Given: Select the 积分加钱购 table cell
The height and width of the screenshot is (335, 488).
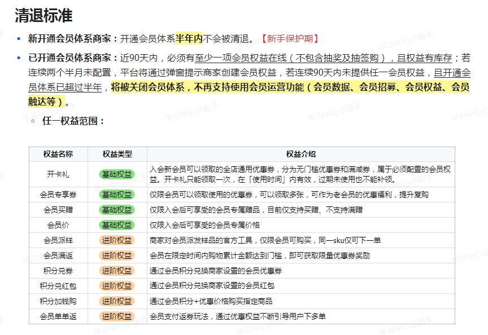Looking at the screenshot, I should pyautogui.click(x=58, y=301).
